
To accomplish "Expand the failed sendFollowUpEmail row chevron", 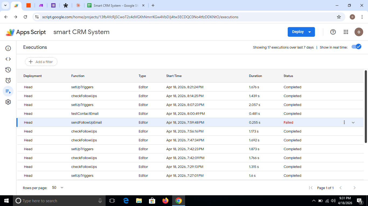I will (353, 123).
